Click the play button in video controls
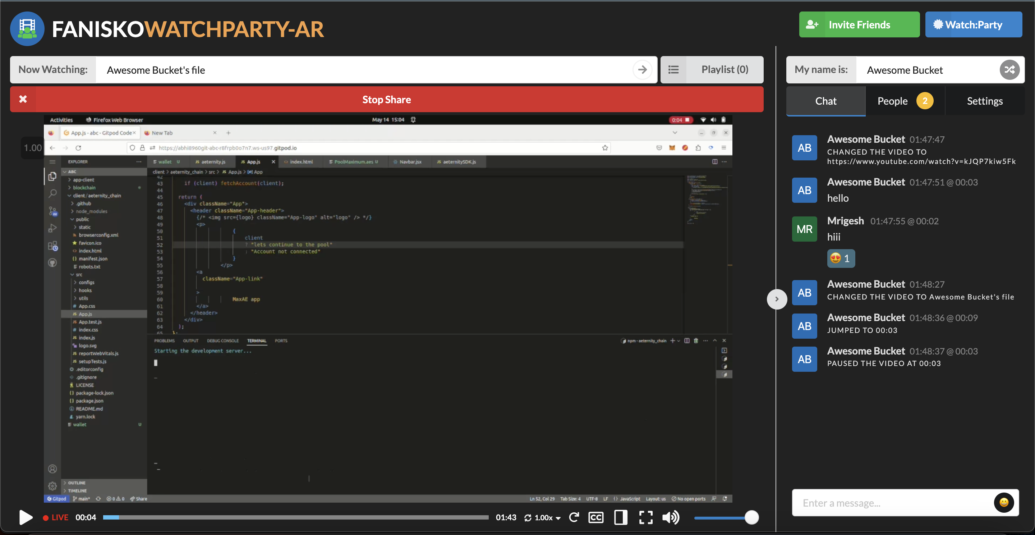 click(x=26, y=517)
